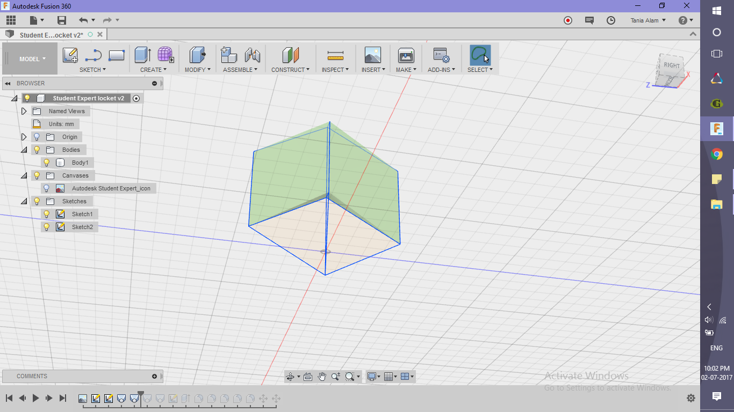Expand the COMMENTS panel plus button
Screen dimensions: 734x412
tap(155, 376)
